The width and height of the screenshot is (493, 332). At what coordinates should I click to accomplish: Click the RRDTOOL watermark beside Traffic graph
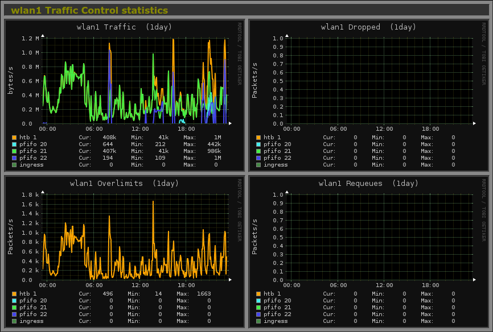[240, 53]
